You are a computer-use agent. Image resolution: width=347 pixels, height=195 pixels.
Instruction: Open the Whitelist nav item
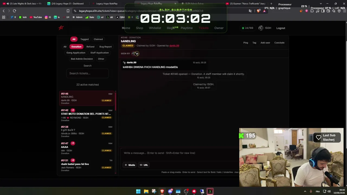coord(155,28)
